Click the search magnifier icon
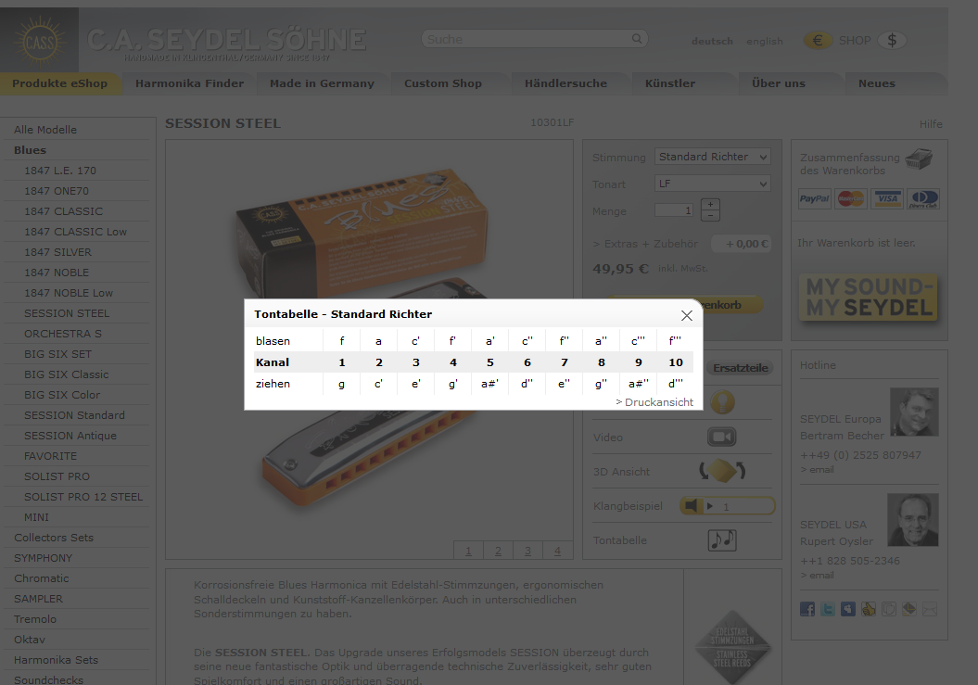The image size is (978, 685). [637, 39]
